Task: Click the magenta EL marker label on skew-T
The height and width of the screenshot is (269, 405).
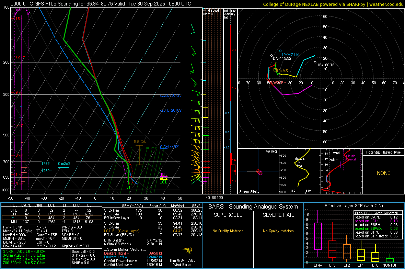Action: (163, 175)
